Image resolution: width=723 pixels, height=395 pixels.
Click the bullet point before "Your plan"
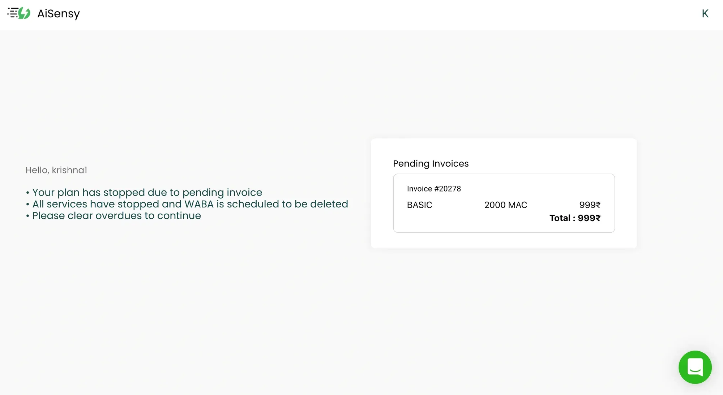(x=27, y=193)
